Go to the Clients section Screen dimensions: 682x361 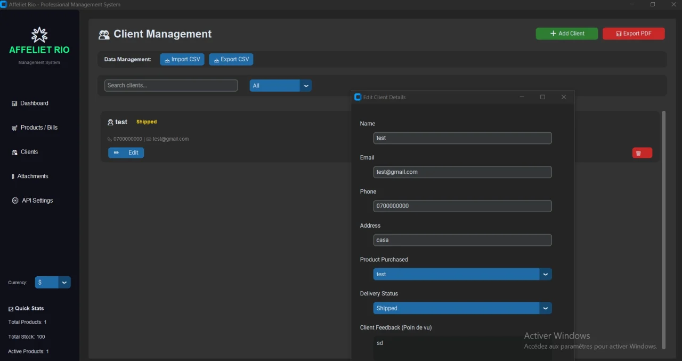[x=25, y=152]
